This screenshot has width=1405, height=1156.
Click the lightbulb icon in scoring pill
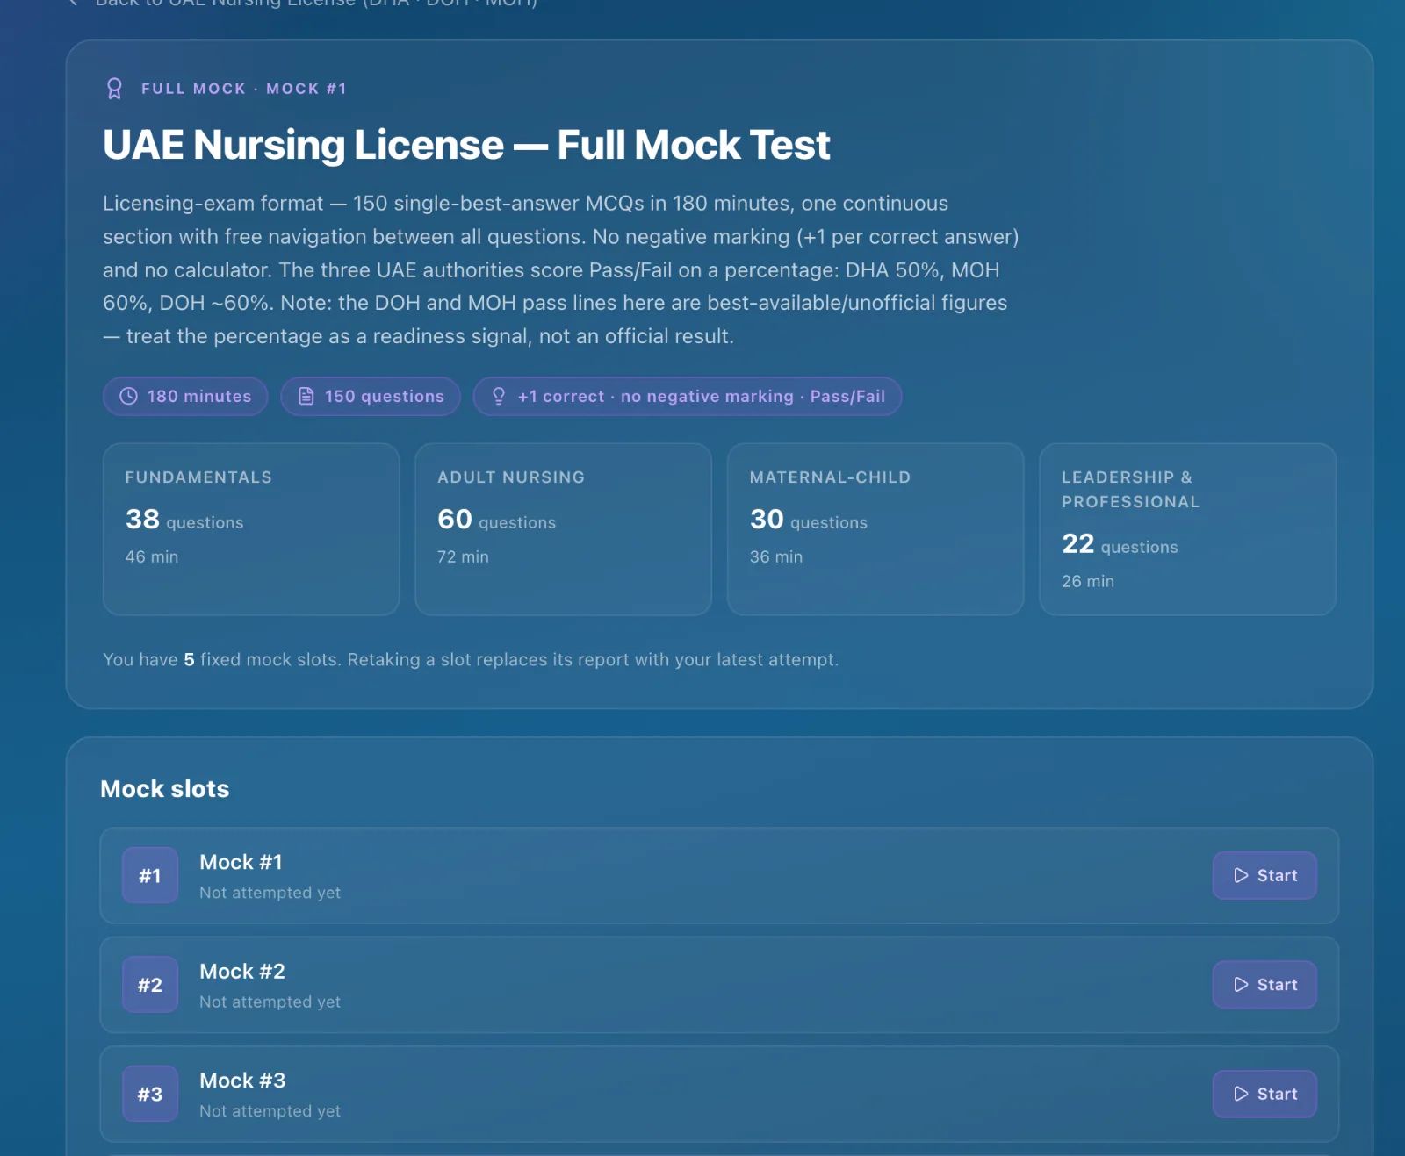499,396
